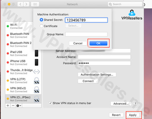The image size is (152, 119).
Task: Select Certificate radio button
Action: (41, 26)
